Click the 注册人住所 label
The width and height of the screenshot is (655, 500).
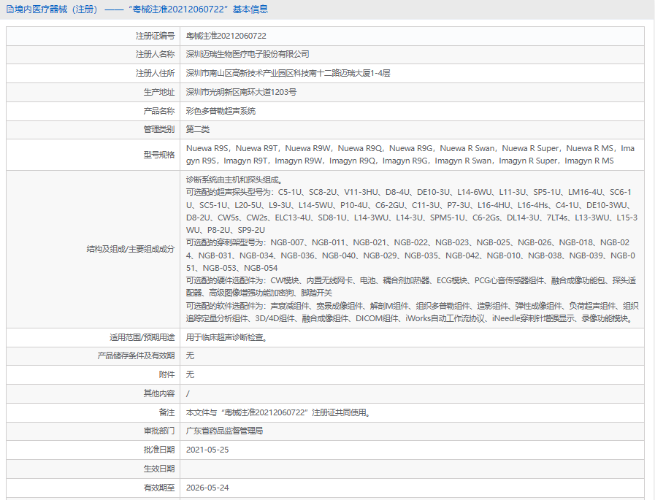(x=155, y=73)
